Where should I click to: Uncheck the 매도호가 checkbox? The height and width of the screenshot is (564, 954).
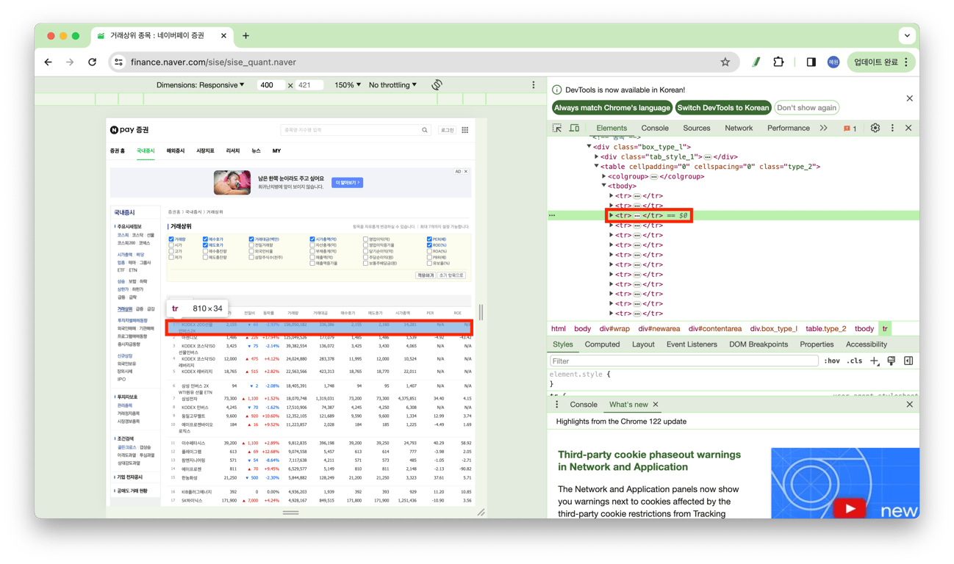click(x=205, y=245)
